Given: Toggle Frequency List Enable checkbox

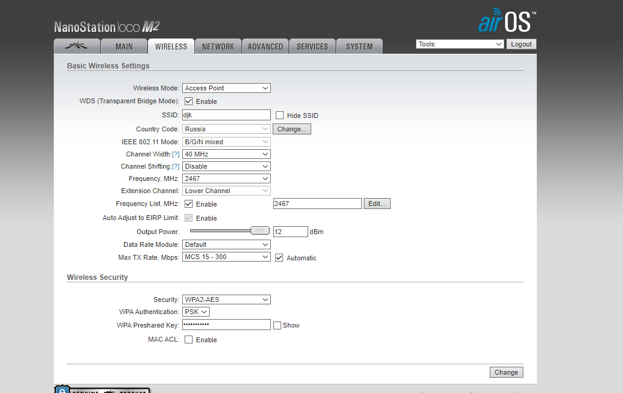Looking at the screenshot, I should 189,204.
